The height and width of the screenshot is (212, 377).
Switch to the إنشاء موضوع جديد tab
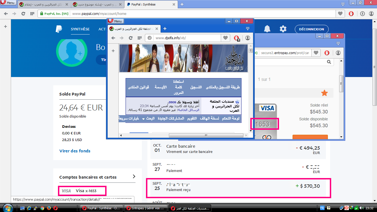[x=98, y=4]
